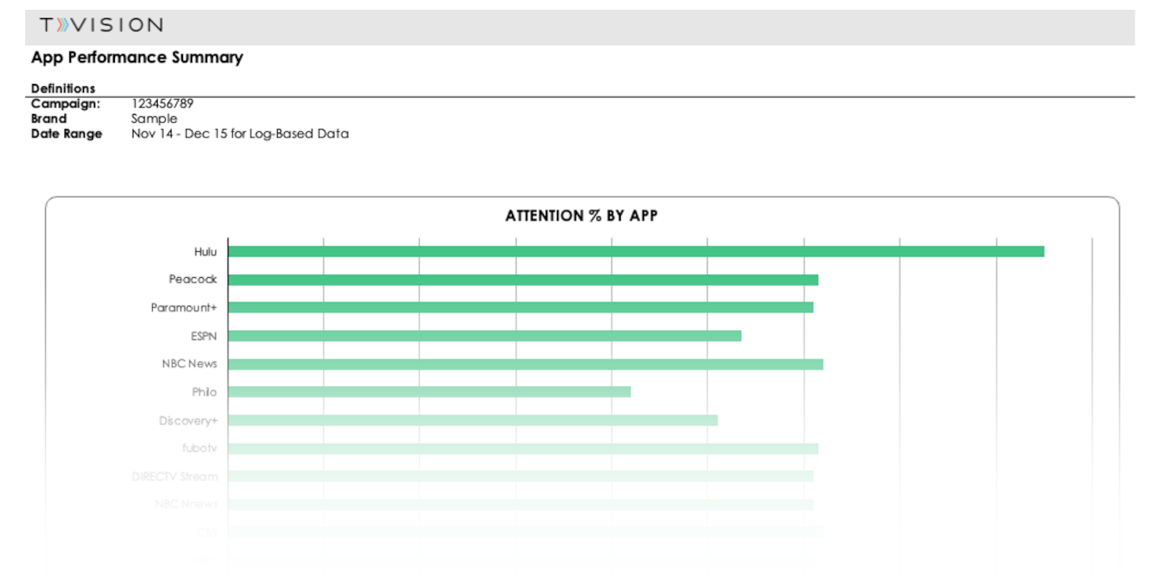
Task: Select the Peacock bar in the chart
Action: [x=523, y=280]
